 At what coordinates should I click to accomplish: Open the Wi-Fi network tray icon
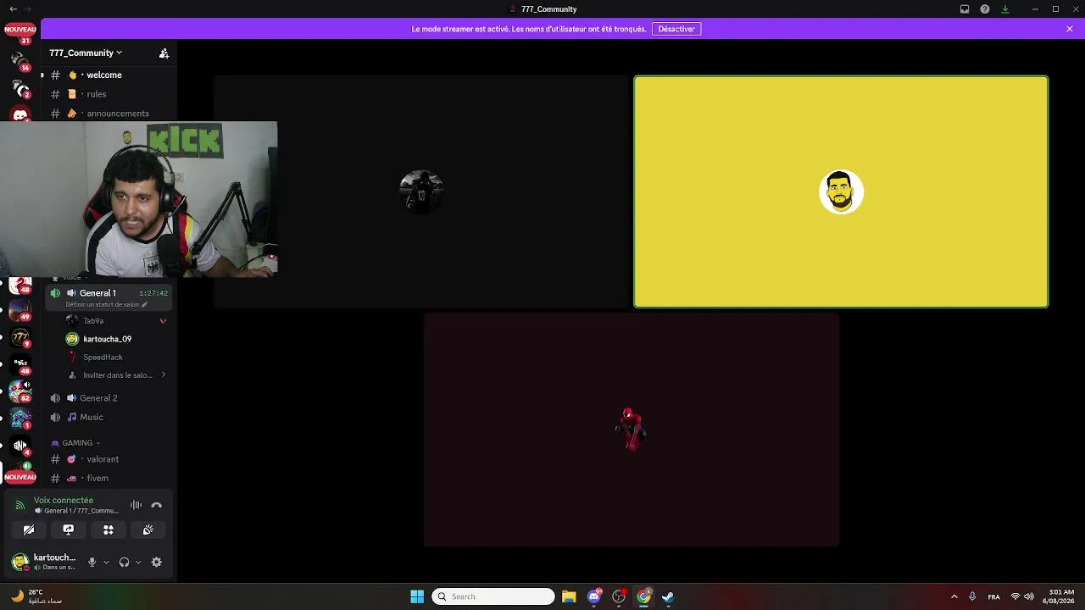point(1015,596)
